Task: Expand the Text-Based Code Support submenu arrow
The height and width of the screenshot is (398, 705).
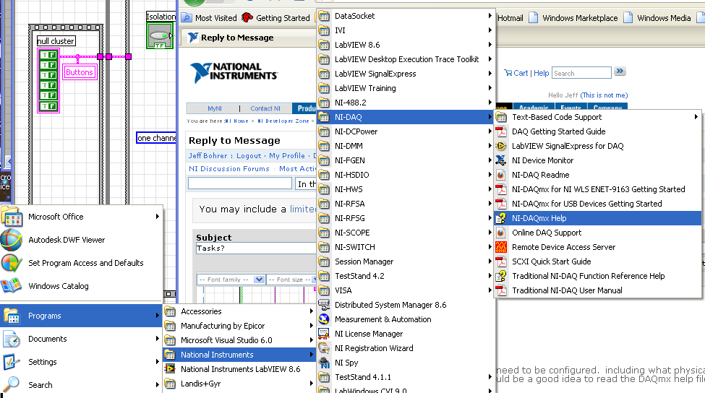Action: tap(696, 117)
